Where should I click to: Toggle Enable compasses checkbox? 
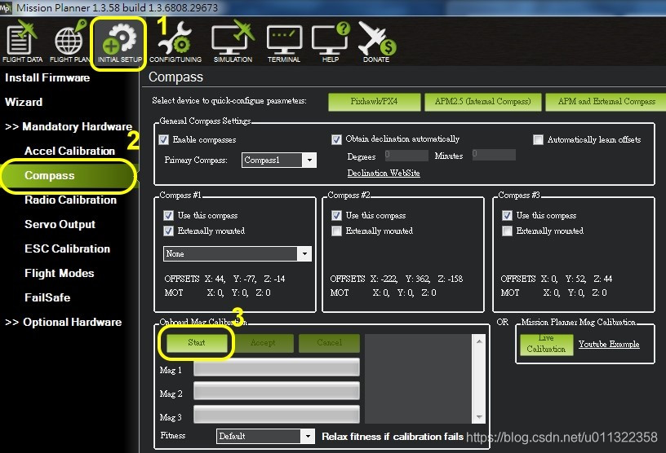pos(163,139)
